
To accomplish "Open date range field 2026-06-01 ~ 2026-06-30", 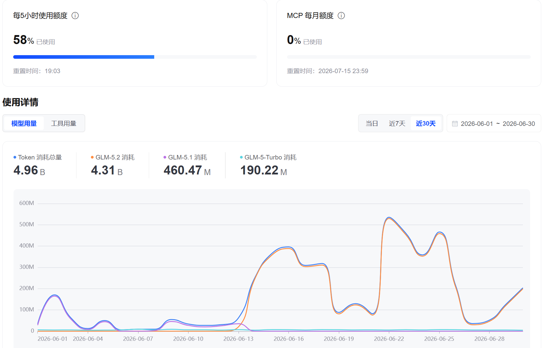I will [494, 123].
